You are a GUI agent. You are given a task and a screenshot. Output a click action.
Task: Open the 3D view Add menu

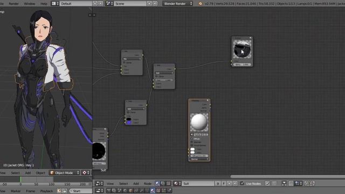pyautogui.click(x=27, y=173)
